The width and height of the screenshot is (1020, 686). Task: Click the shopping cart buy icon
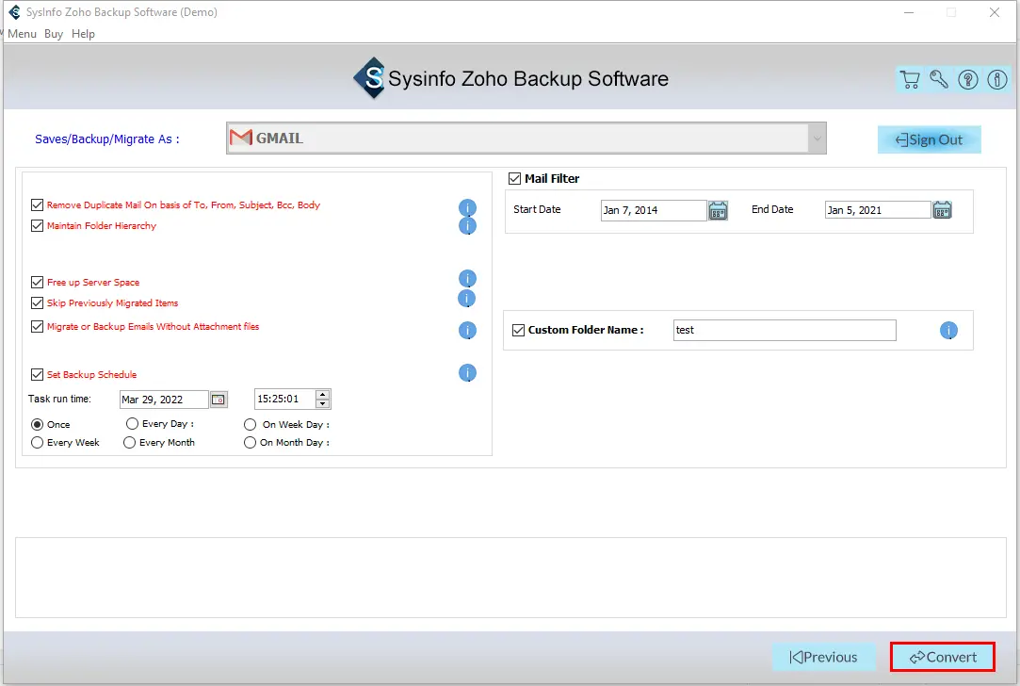[x=910, y=80]
